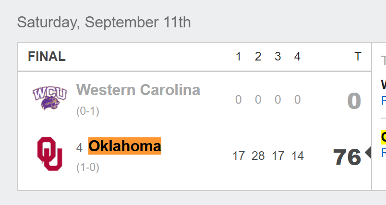Click the yellow highlighted text at right edge
The height and width of the screenshot is (205, 386).
click(x=383, y=137)
